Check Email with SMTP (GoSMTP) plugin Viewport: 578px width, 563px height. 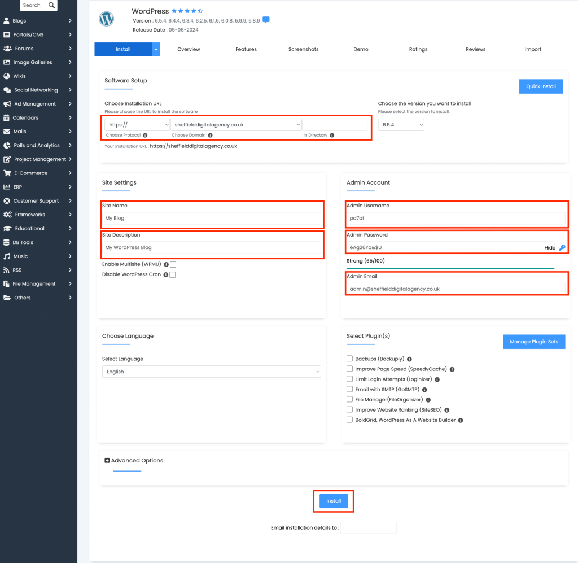click(349, 389)
